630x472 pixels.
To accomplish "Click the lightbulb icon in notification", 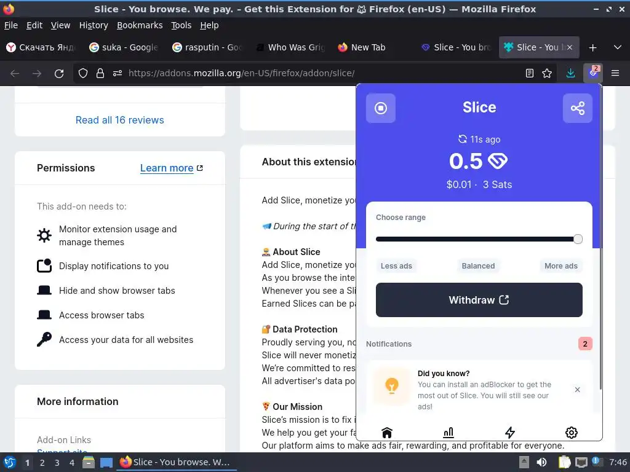I will [392, 386].
